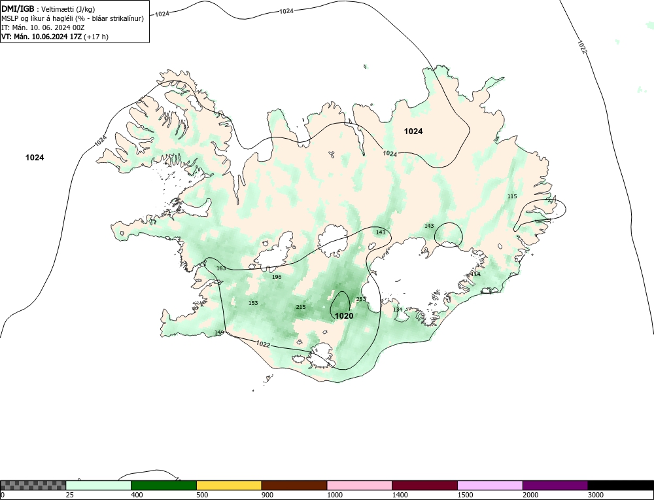
Task: Click the 149 value near the southwest coast
Action: (219, 332)
